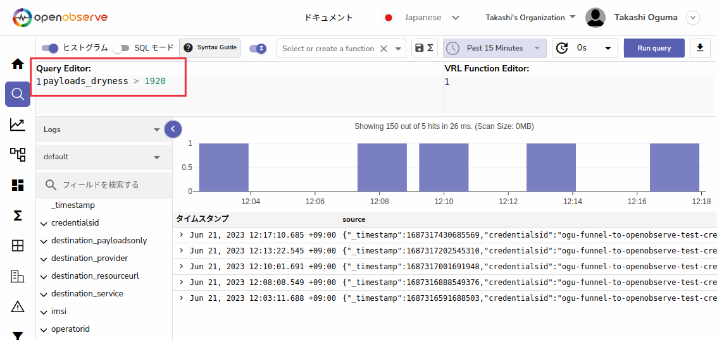
Task: Open the funnel icon at sidebar bottom
Action: [x=17, y=336]
